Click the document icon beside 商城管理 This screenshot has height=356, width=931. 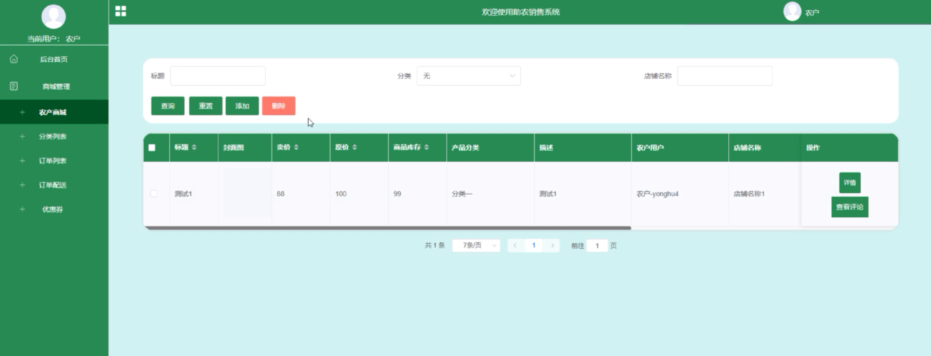pos(14,86)
